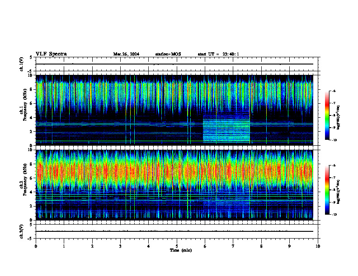Click the ch.3 waveform trace panel
The height and width of the screenshot is (276, 358).
[x=177, y=231]
